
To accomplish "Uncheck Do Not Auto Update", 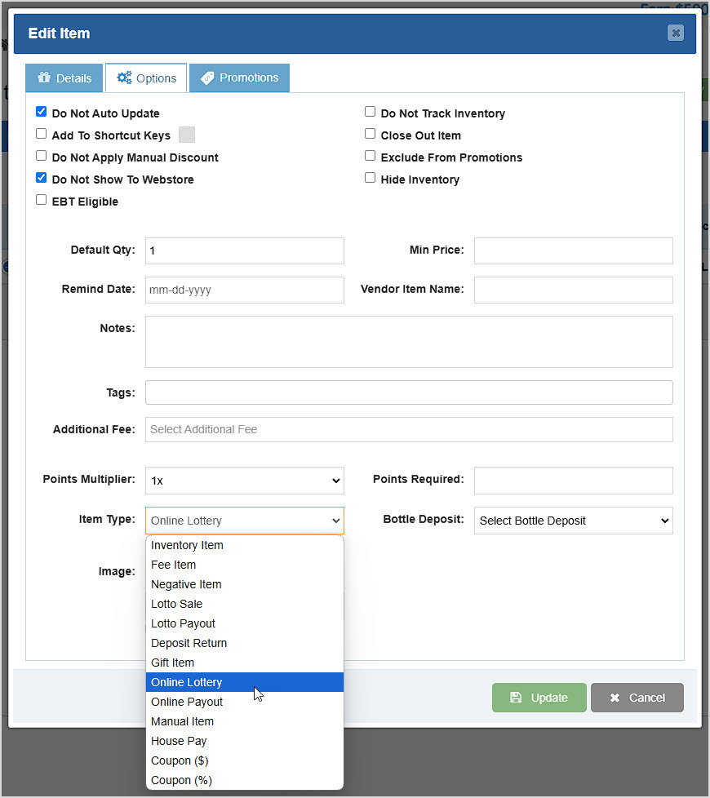I will coord(41,112).
